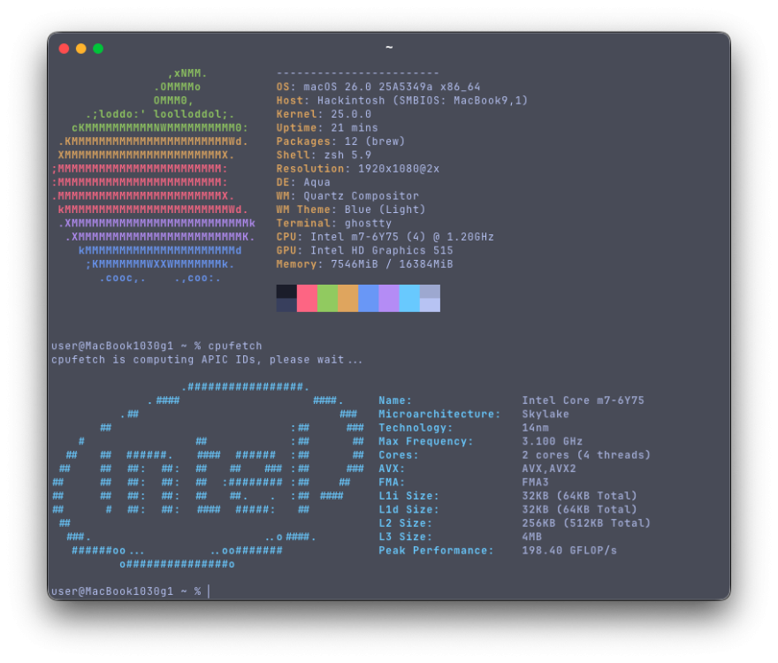The image size is (778, 663).
Task: Click the bottom shell prompt cursor
Action: pos(209,591)
